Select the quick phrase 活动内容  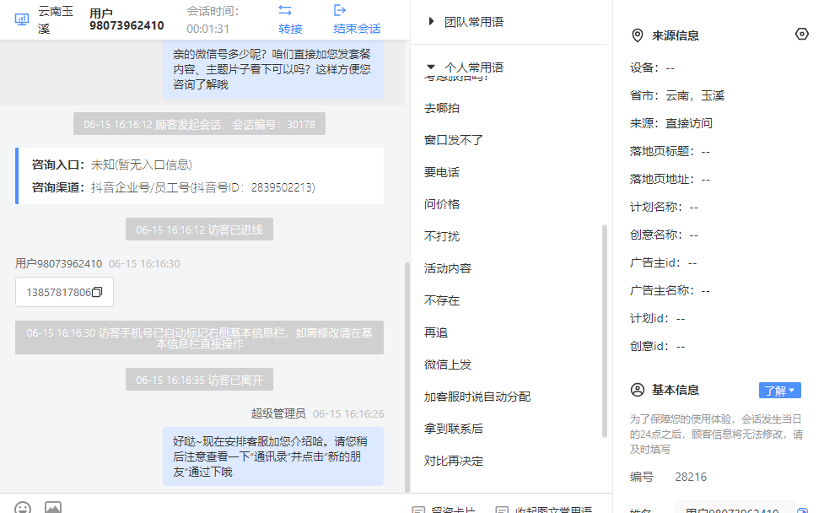[448, 268]
